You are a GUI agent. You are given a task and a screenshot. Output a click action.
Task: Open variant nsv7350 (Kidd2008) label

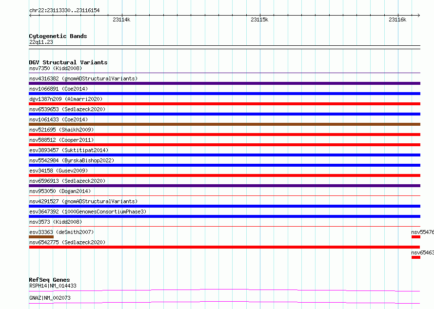56,68
